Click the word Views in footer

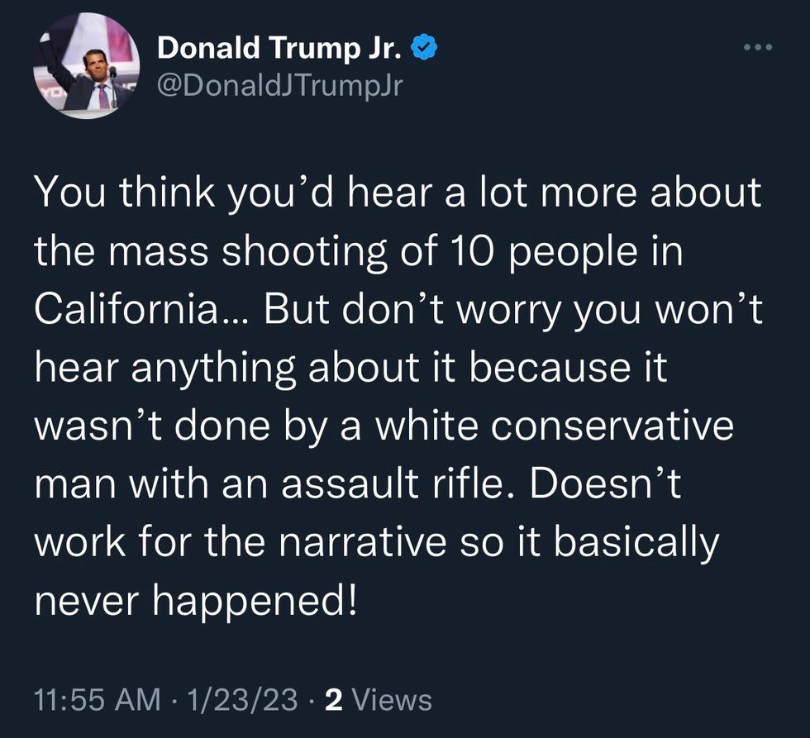coord(392,700)
